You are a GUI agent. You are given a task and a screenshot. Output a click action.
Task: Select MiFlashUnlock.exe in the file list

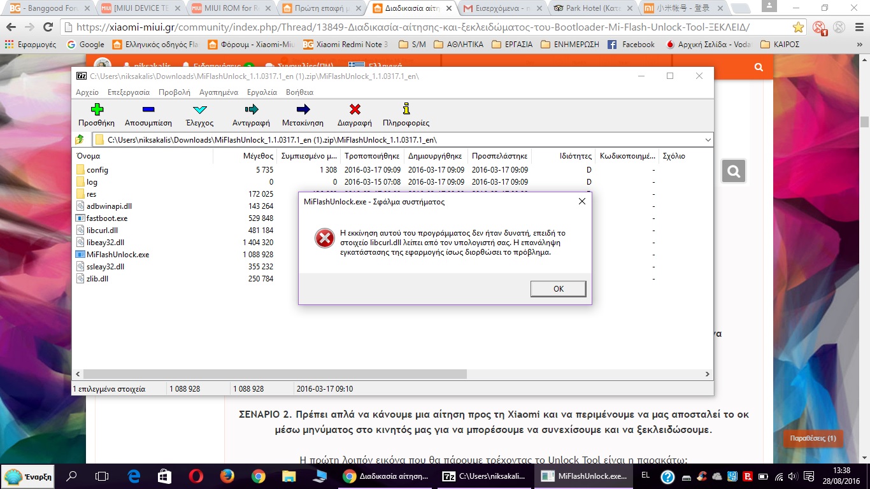[x=112, y=255]
